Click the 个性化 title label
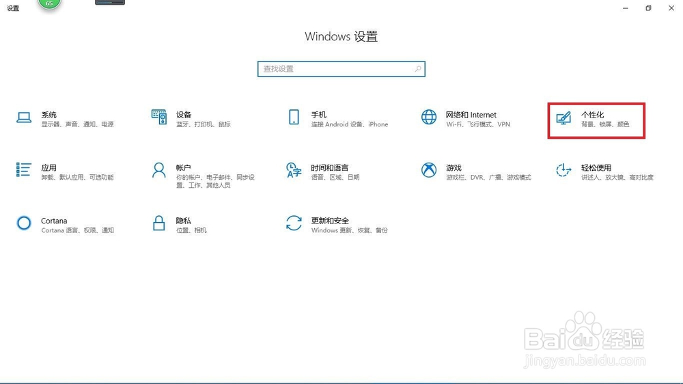This screenshot has height=384, width=683. point(592,115)
